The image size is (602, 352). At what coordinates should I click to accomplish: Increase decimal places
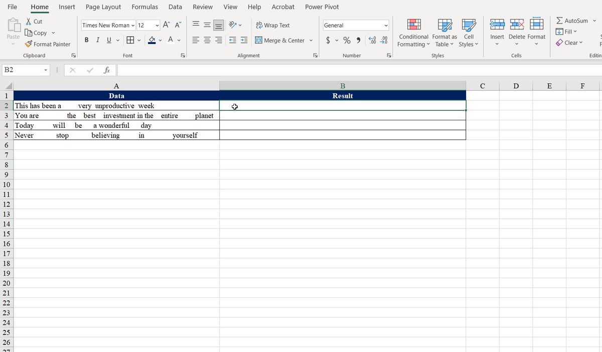[x=372, y=40]
